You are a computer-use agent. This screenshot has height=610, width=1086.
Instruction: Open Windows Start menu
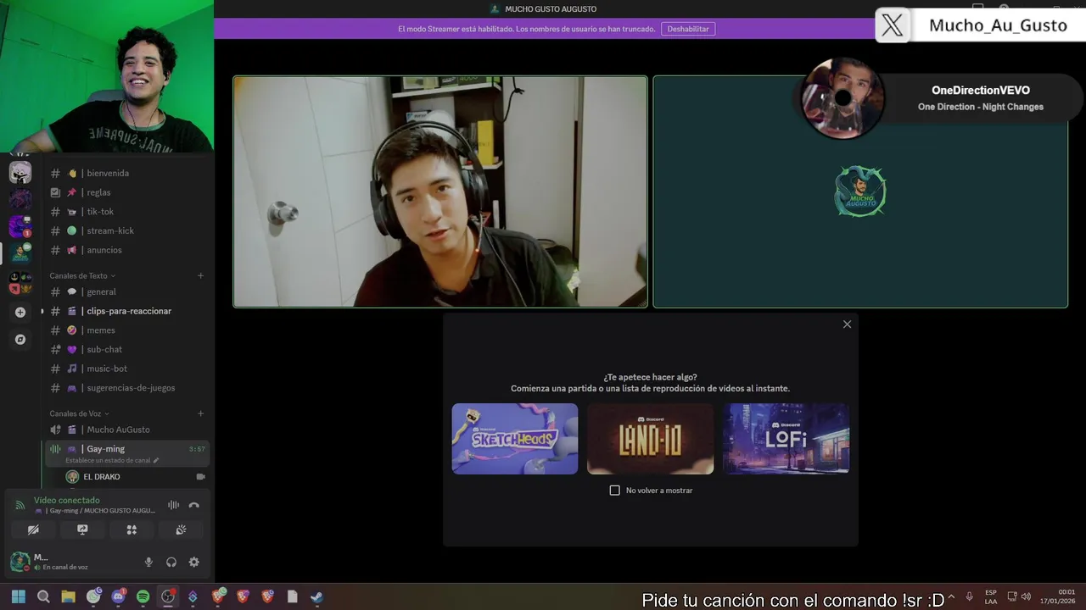coord(19,596)
